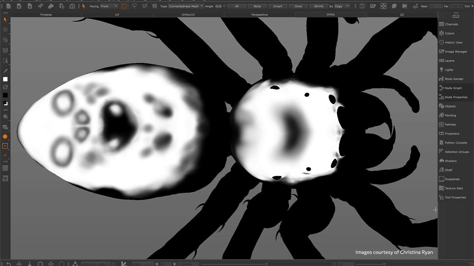Click the All selection button
The width and height of the screenshot is (474, 266).
[237, 6]
